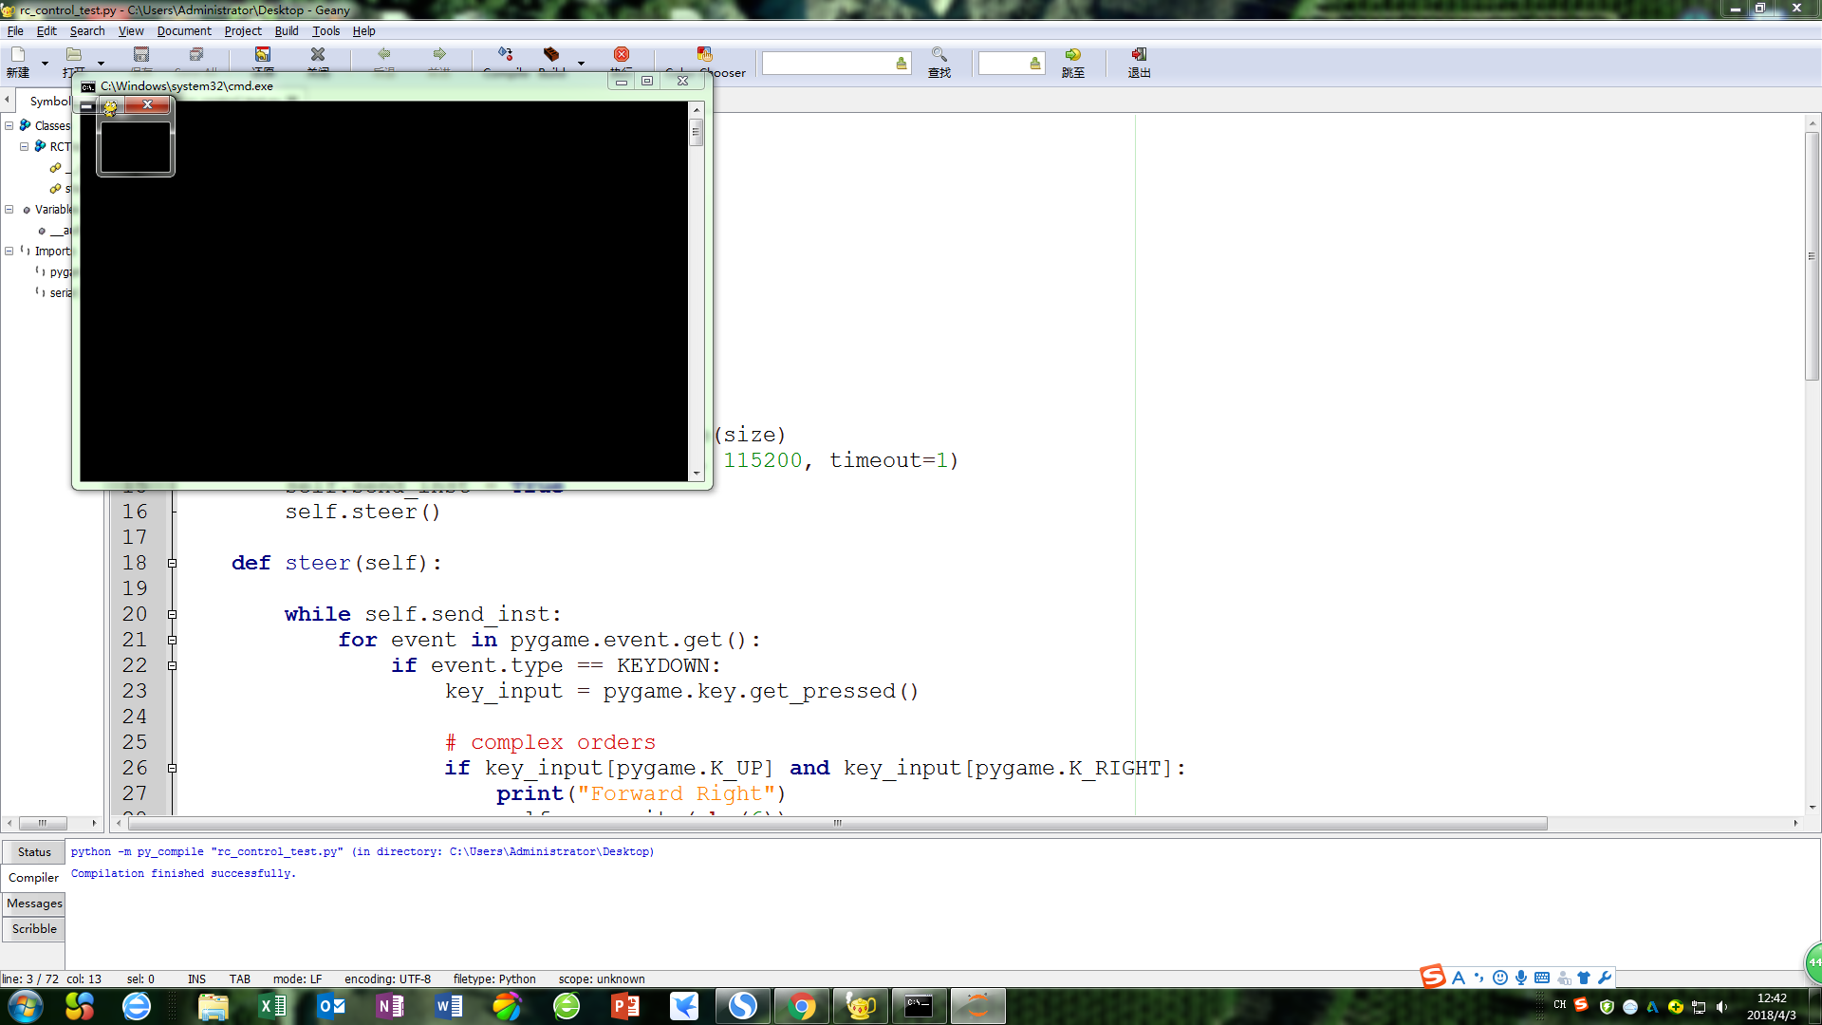Select the Scribble tab
Viewport: 1822px width, 1025px height.
(33, 928)
